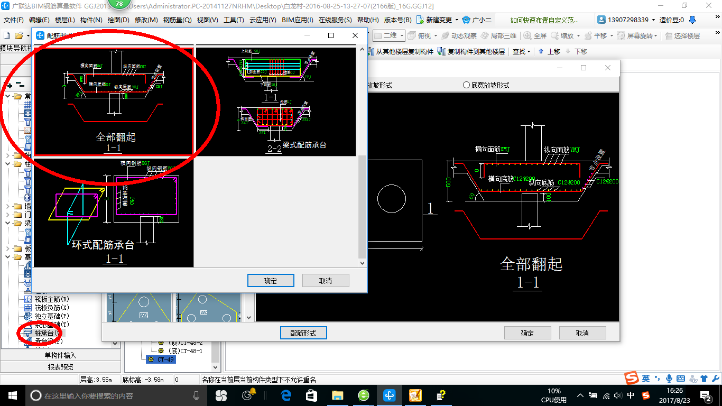
Task: Click the 单构件输入 panel button
Action: (60, 355)
